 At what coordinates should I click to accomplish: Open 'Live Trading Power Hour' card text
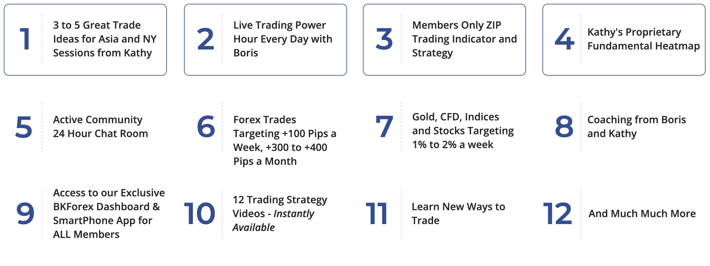coord(283,39)
